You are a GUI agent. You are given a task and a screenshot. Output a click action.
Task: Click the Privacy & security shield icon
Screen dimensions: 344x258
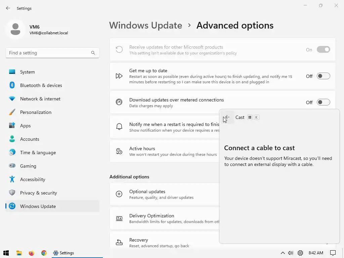coord(12,192)
